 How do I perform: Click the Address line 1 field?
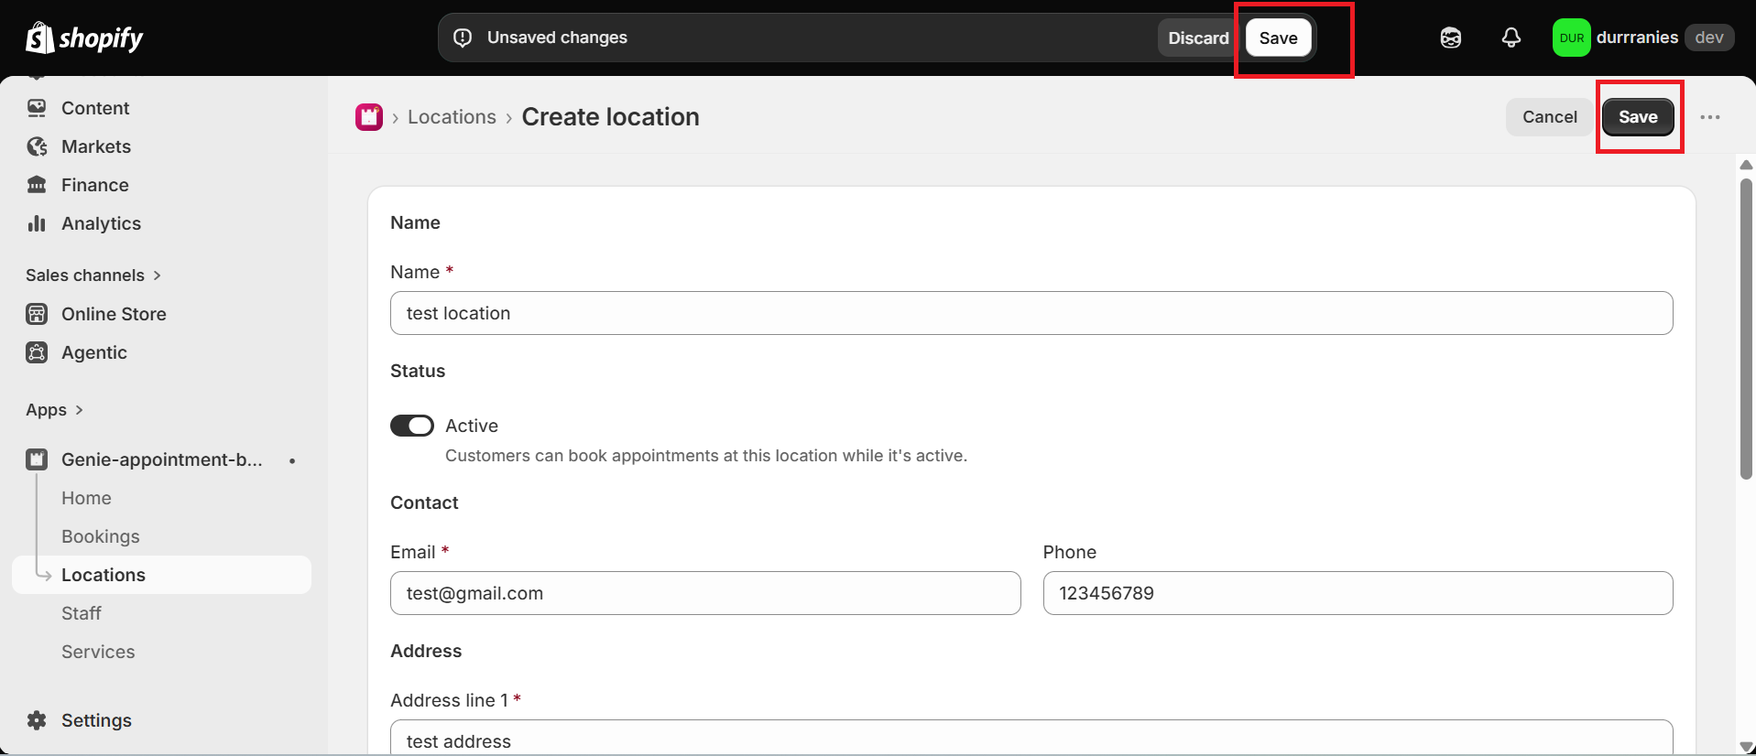[x=1031, y=738]
